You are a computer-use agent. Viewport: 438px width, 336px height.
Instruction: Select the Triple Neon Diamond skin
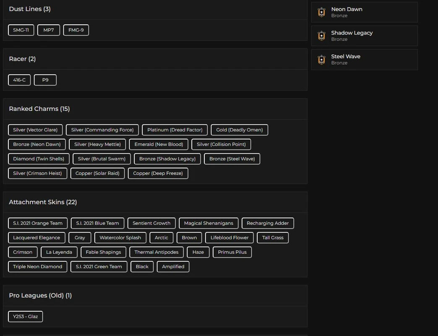coord(37,266)
